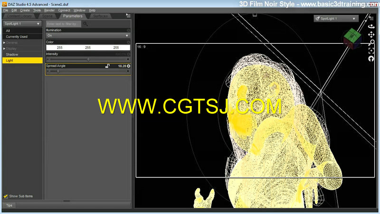Screen dimensions: 380x214
Task: Switch to the Parameters tab
Action: tap(73, 16)
